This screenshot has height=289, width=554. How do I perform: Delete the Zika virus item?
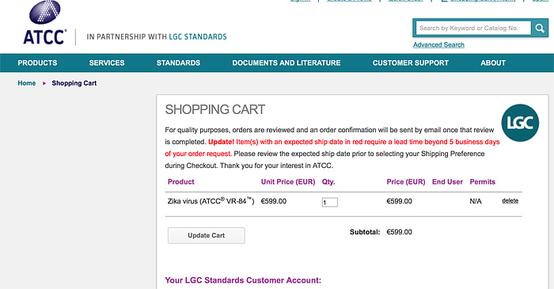click(x=510, y=200)
